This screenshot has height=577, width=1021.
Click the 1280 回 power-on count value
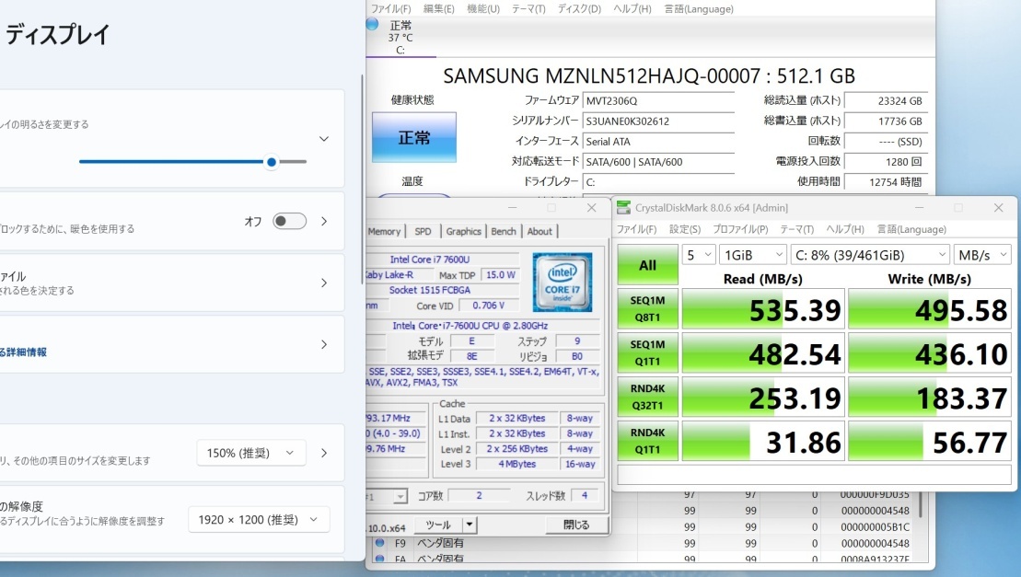pos(885,161)
